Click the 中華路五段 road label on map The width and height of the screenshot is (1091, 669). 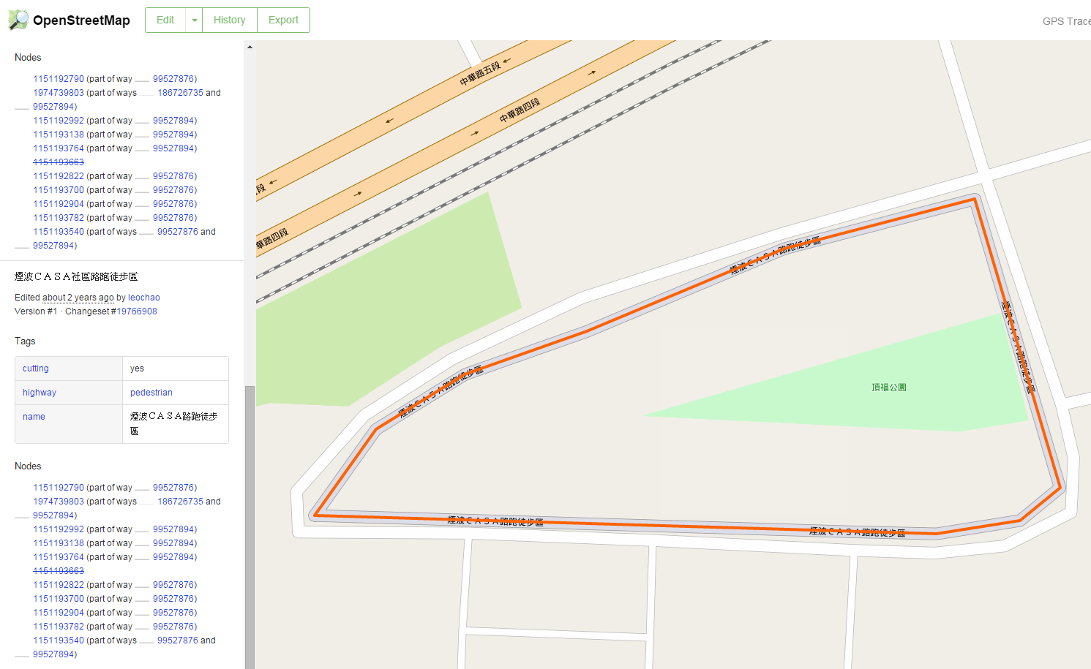click(x=480, y=74)
